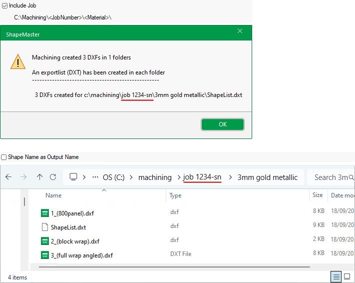Sort files by Type column header
355x283 pixels.
[x=175, y=195]
